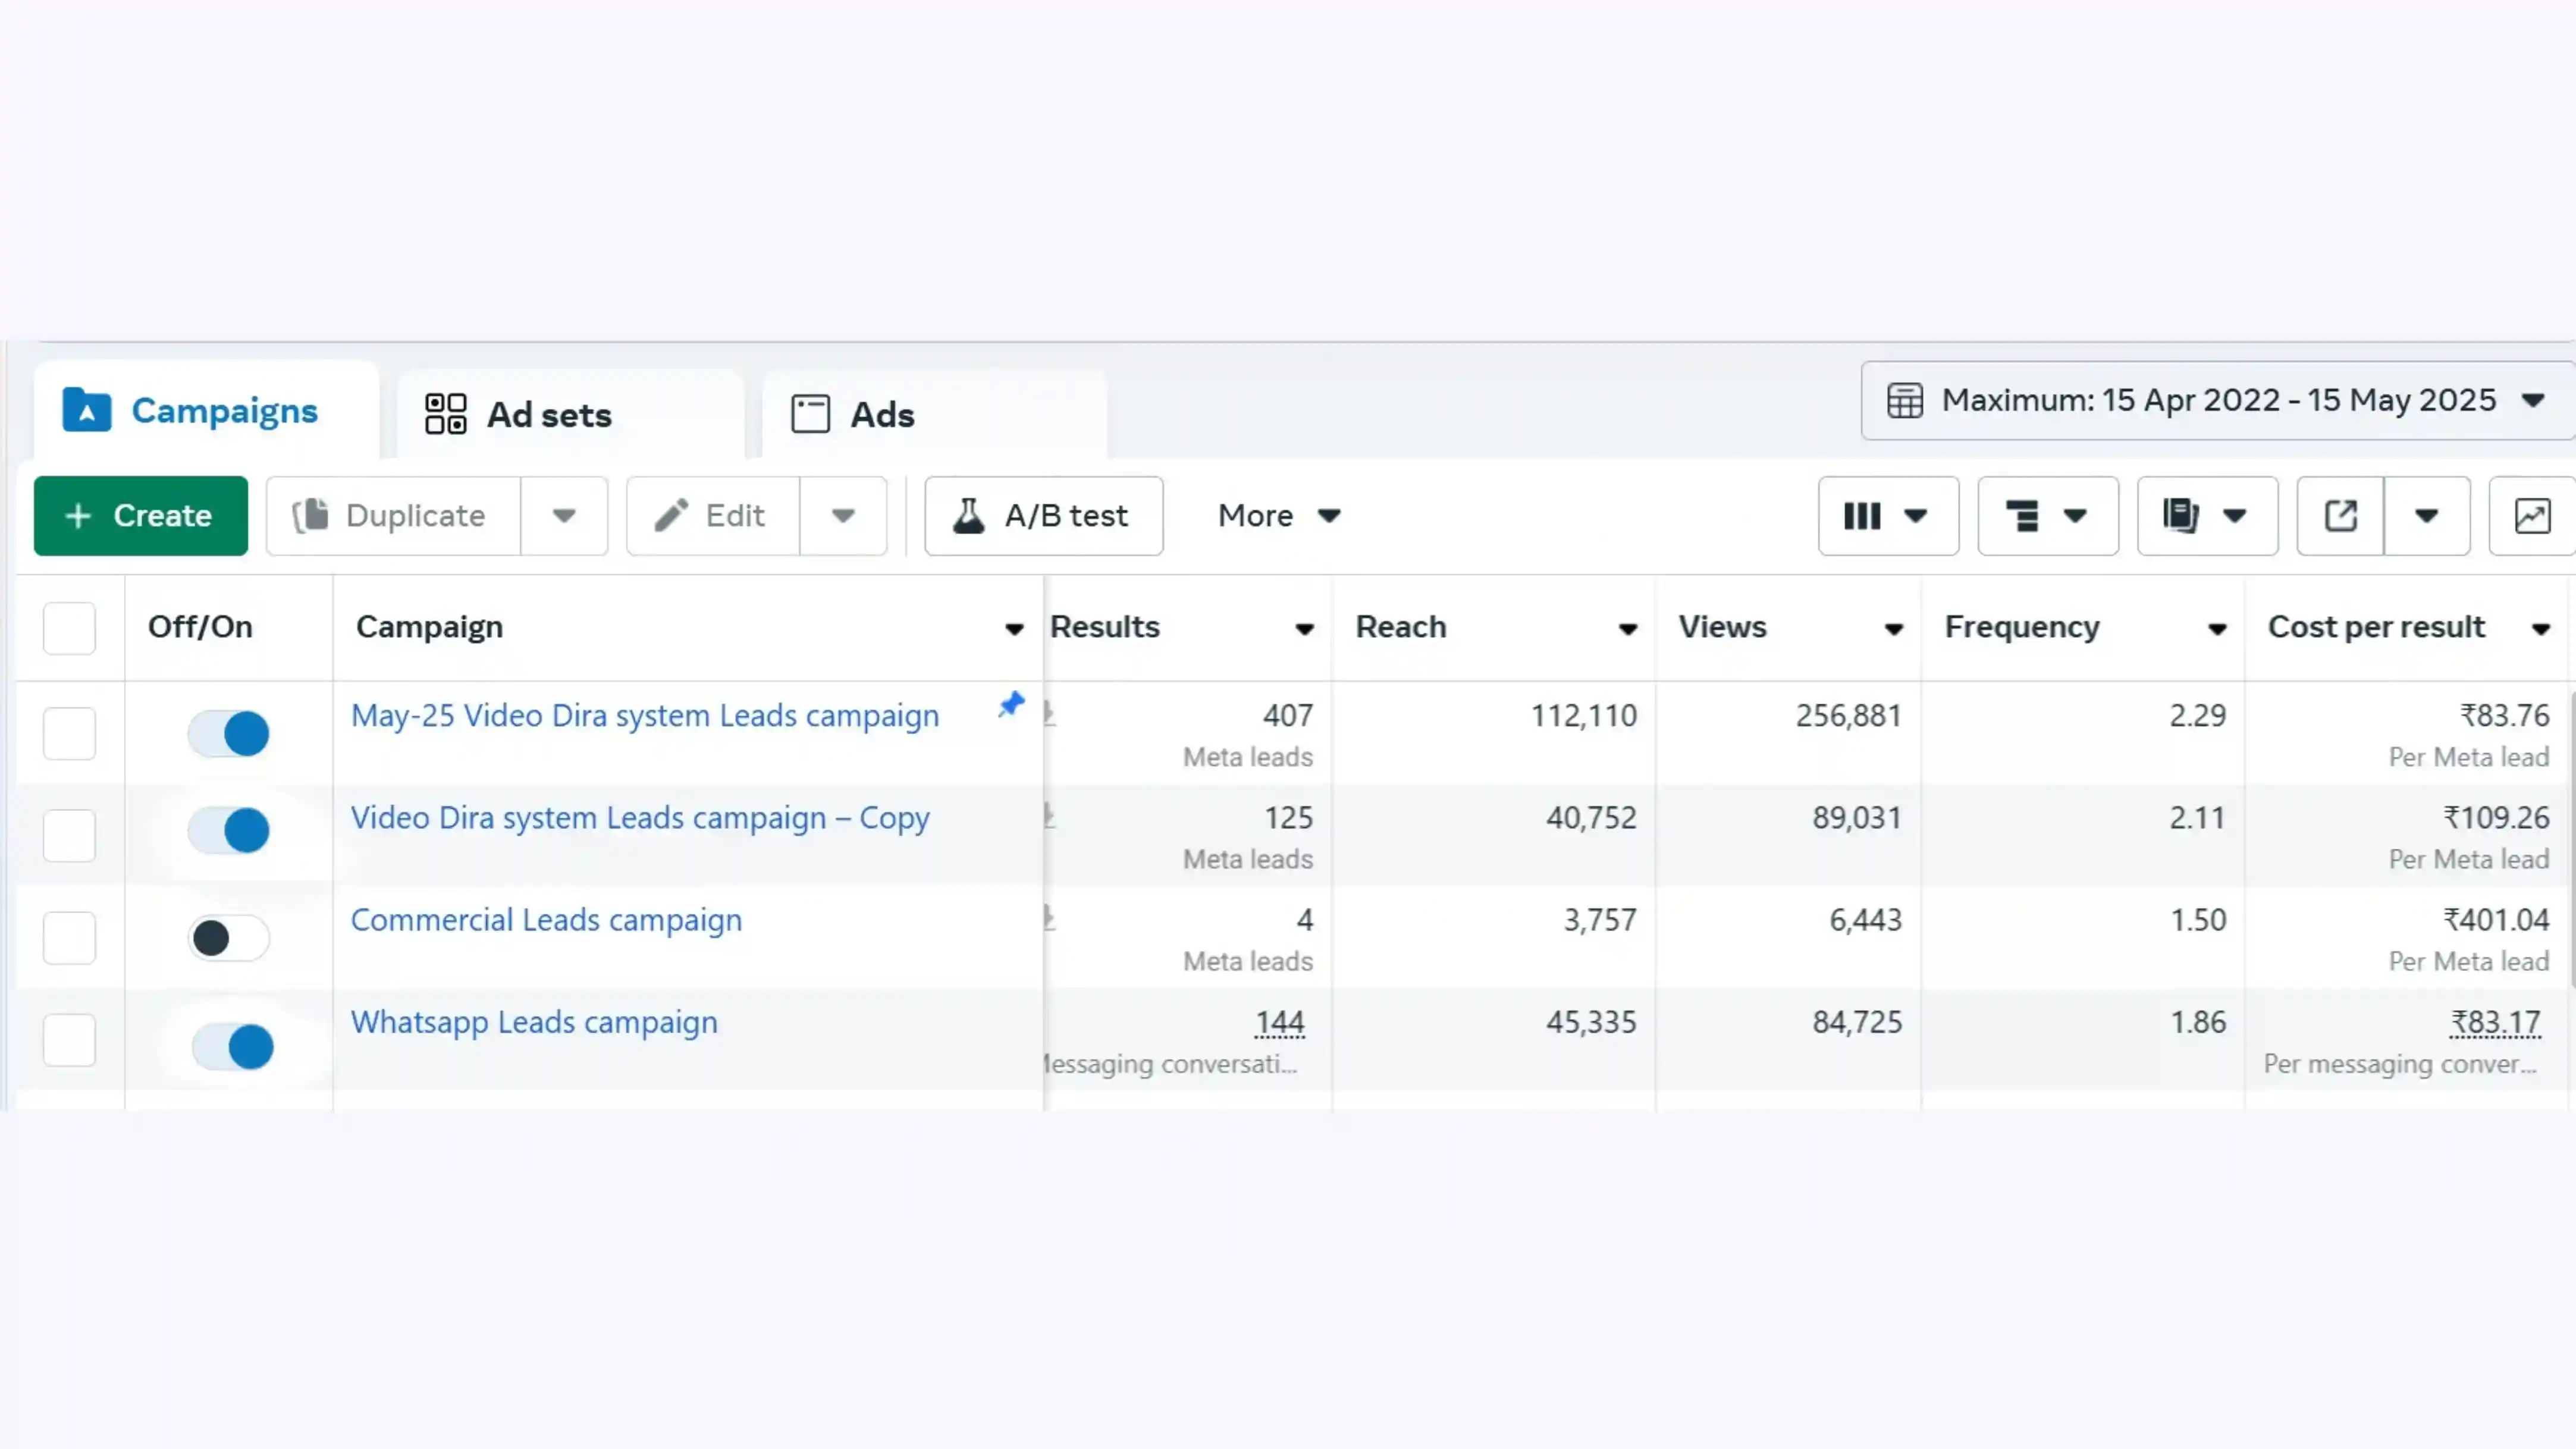Screen dimensions: 2576x1449
Task: Turn off May-25 Video Dira campaign toggle
Action: pos(229,733)
